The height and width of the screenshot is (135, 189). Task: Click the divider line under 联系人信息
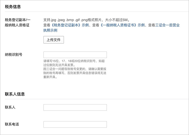click(94, 99)
